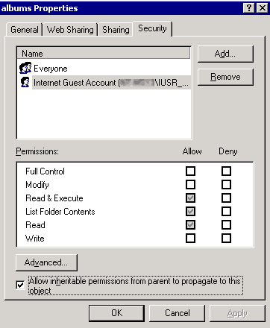Click the Internet Guest Account user icon
270x328 pixels.
pyautogui.click(x=25, y=82)
